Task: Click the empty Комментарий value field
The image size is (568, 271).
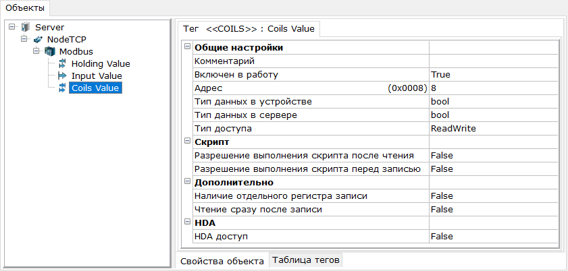Action: [494, 61]
